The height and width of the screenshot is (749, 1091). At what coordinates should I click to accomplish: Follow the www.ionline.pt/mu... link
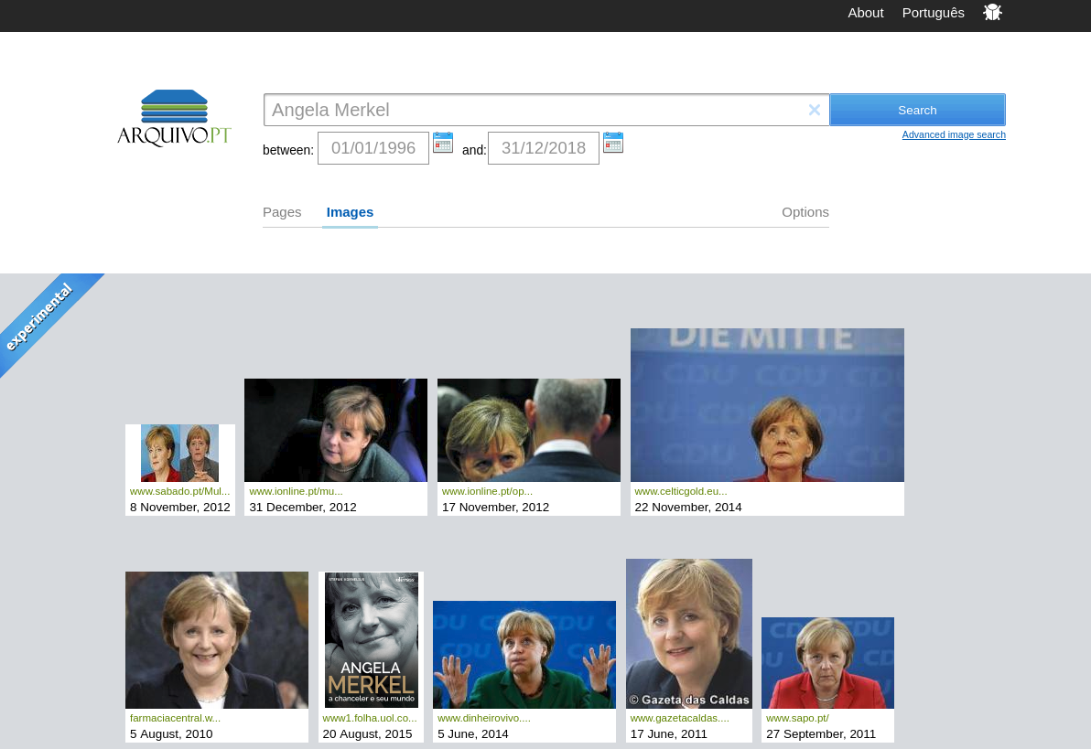coord(296,491)
